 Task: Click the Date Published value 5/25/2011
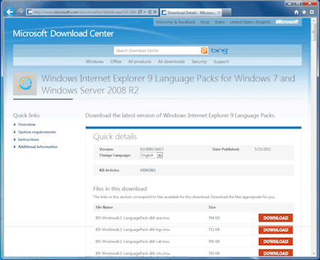click(x=262, y=149)
